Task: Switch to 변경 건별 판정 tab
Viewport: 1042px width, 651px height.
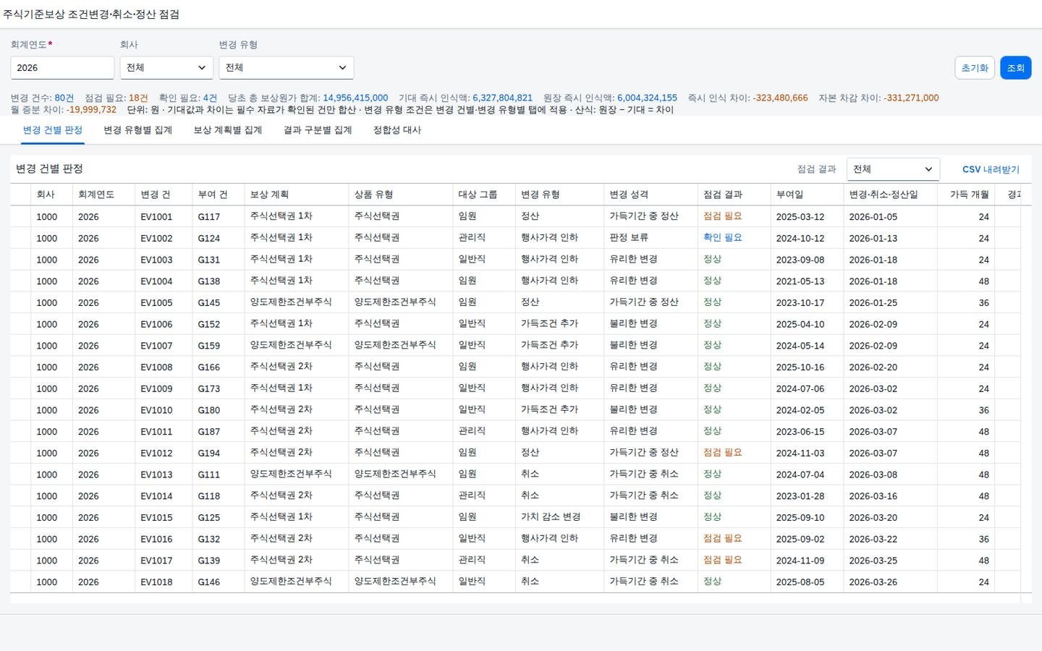Action: click(x=53, y=130)
